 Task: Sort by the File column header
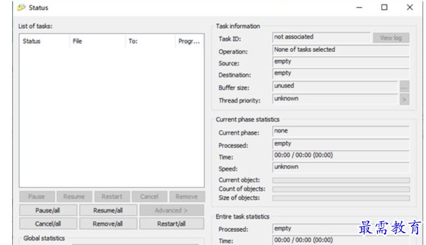(x=97, y=41)
